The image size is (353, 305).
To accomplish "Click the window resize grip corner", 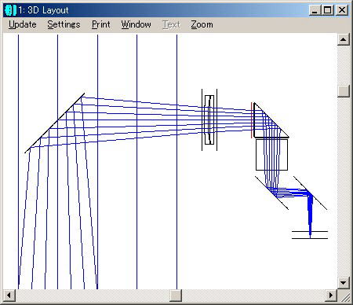I will pos(344,296).
